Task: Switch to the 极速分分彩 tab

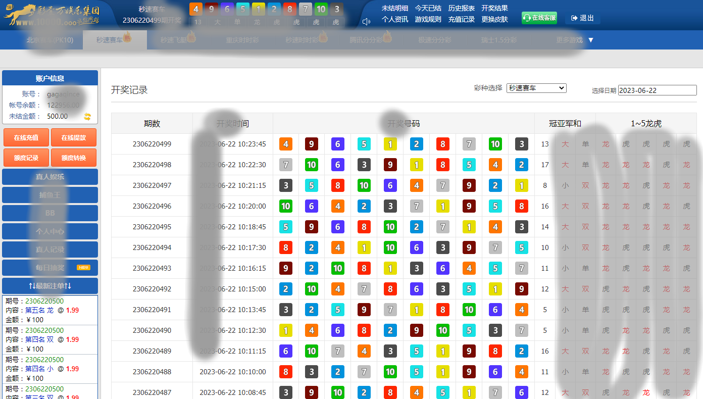Action: [x=435, y=40]
